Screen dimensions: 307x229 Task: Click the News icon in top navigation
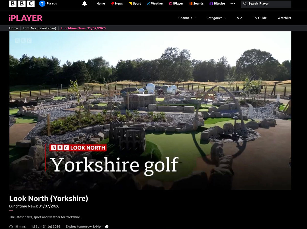[112, 4]
